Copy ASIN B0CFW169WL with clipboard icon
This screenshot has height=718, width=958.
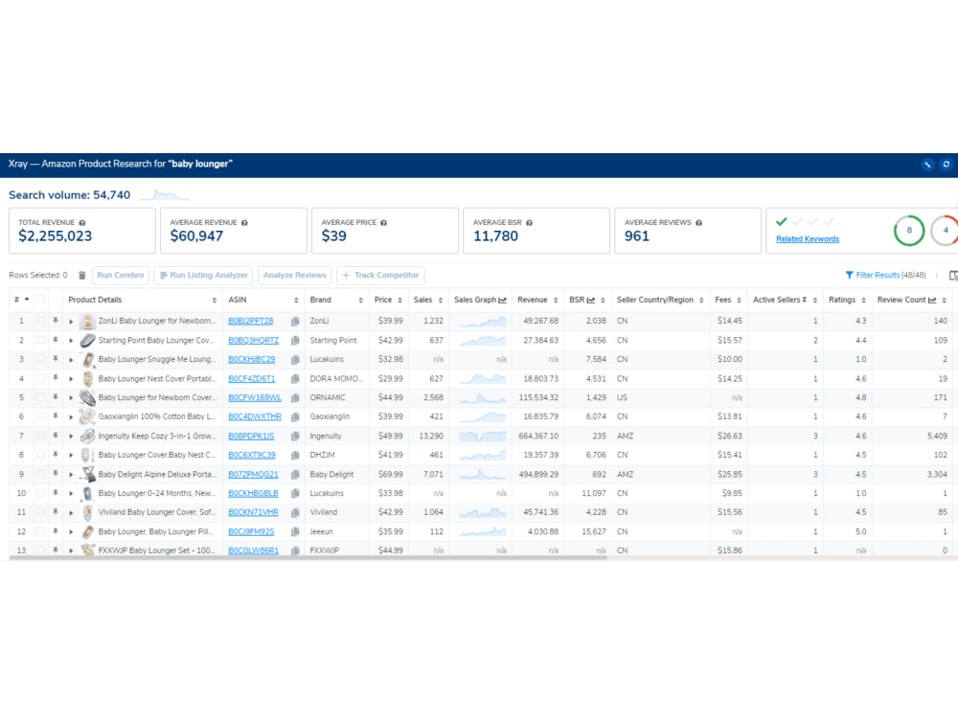tap(295, 398)
